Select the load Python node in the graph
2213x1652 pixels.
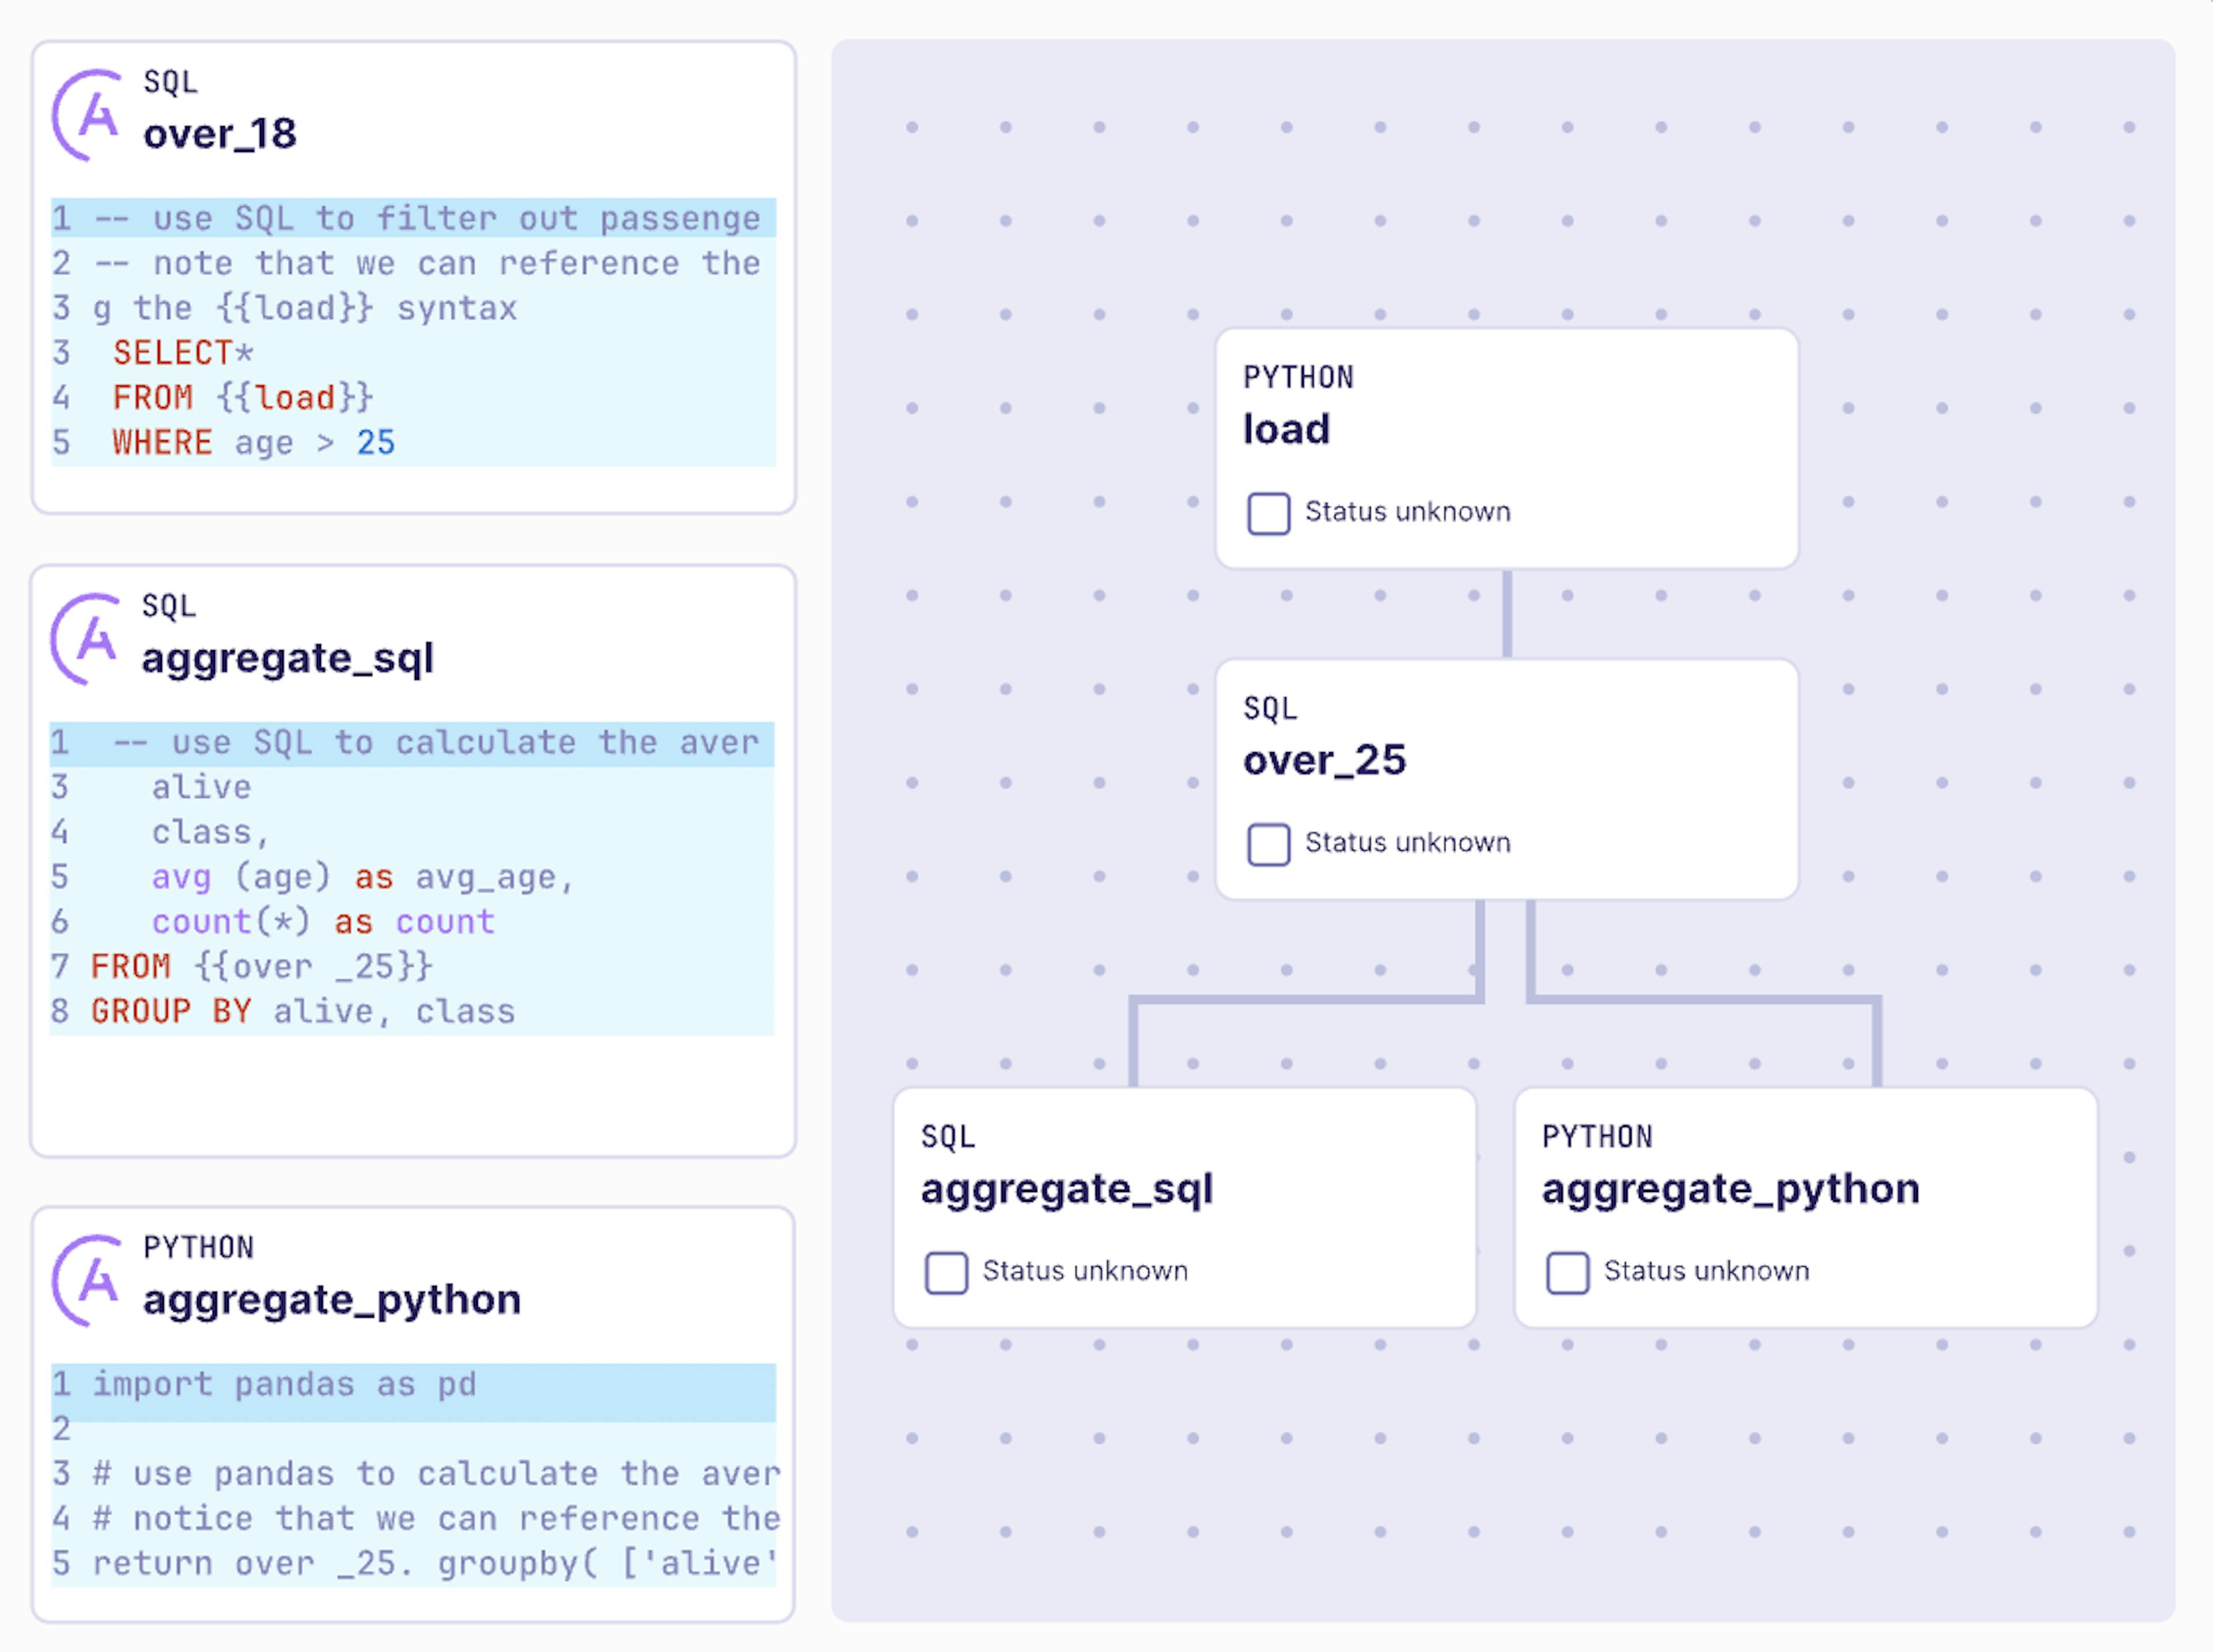pos(1506,448)
